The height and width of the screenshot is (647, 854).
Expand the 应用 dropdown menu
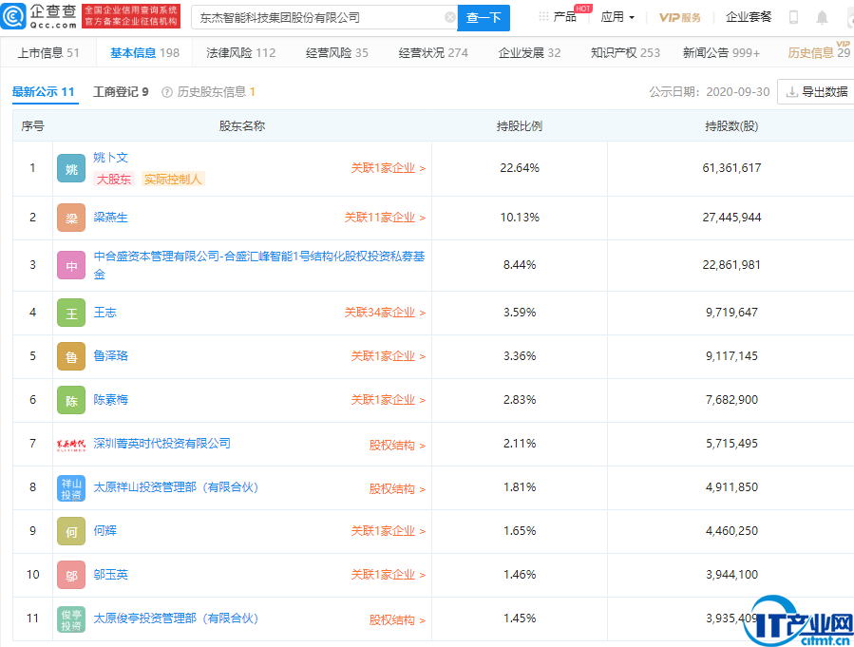click(617, 17)
